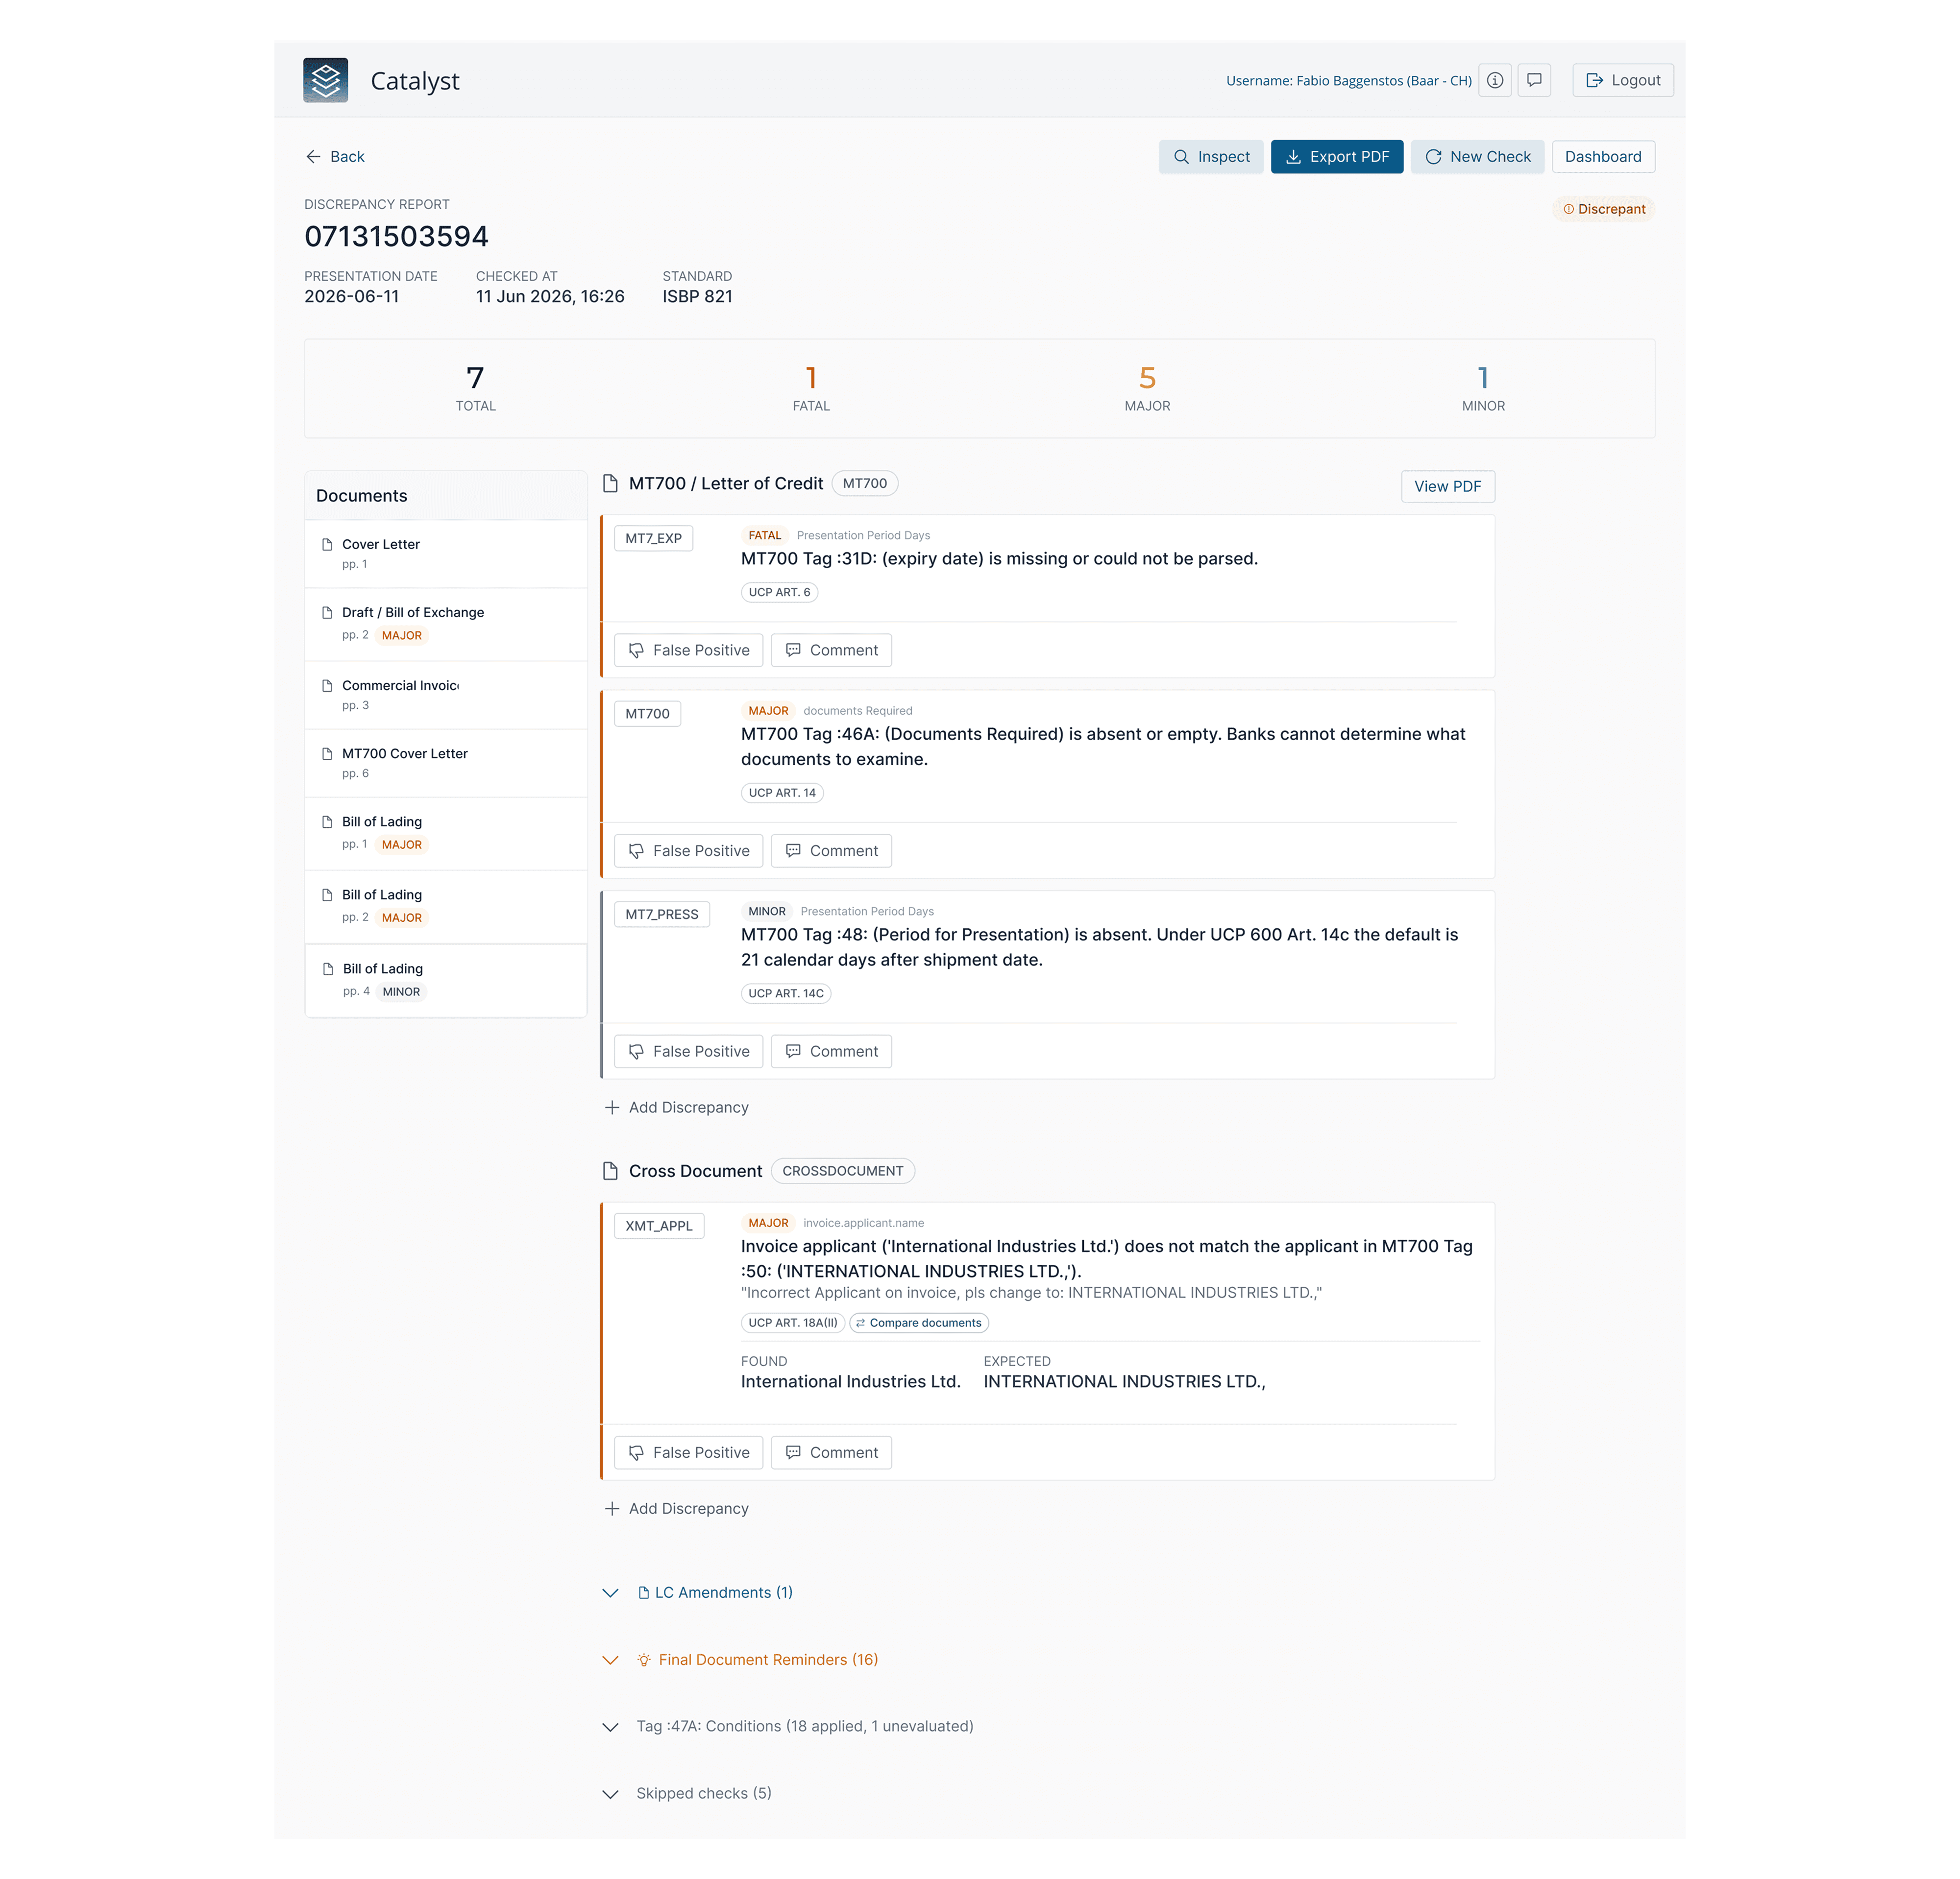
Task: Click the Inspect button
Action: (x=1211, y=157)
